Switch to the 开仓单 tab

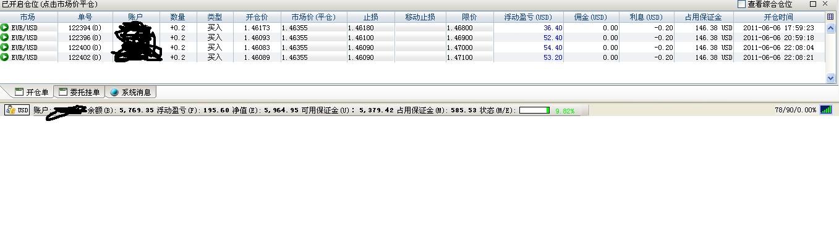tap(32, 93)
